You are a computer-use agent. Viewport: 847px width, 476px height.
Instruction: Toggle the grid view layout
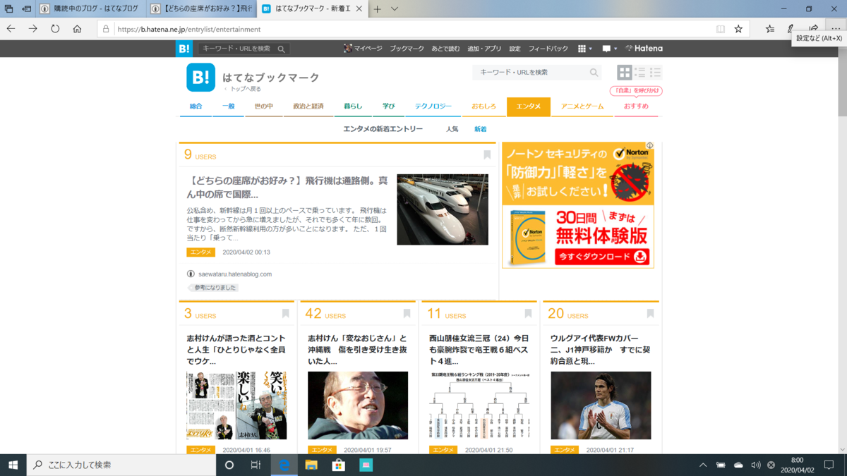click(624, 72)
